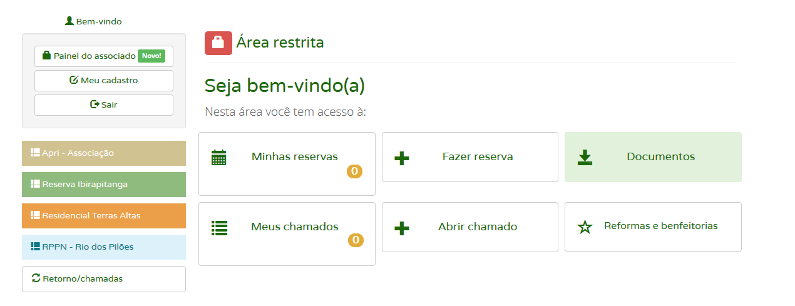The height and width of the screenshot is (306, 795).
Task: Click the calendar icon in Minhas reservas
Action: [x=218, y=157]
